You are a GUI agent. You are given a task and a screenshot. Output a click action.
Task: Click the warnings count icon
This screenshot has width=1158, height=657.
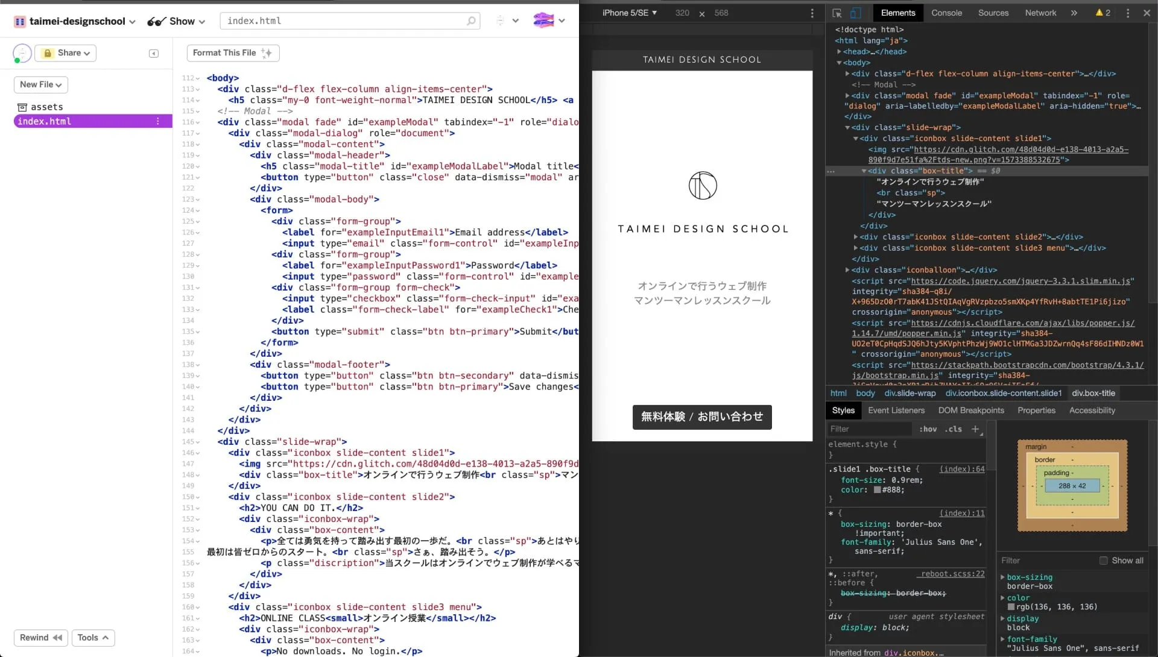pyautogui.click(x=1103, y=13)
